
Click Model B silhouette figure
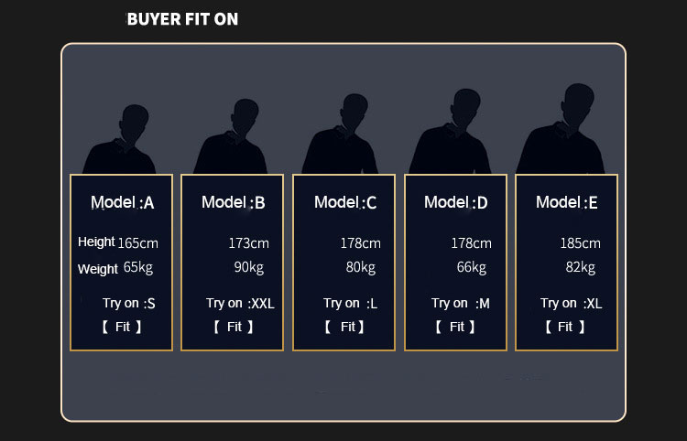tap(231, 136)
